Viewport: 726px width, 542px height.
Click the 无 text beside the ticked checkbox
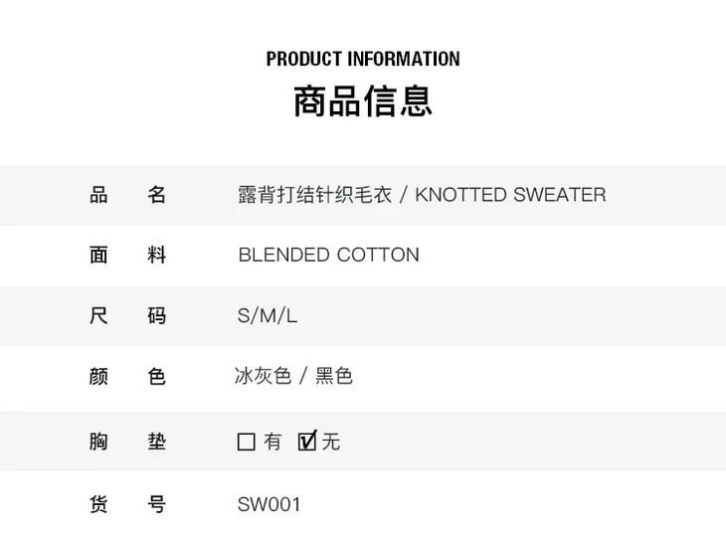pyautogui.click(x=331, y=442)
